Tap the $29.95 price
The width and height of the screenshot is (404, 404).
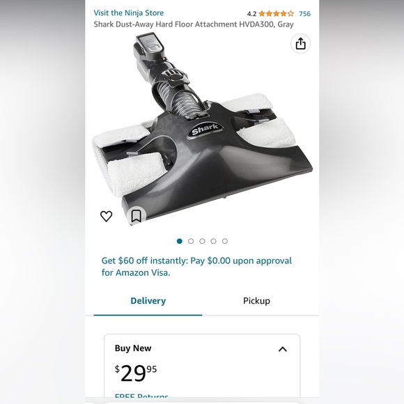tap(136, 373)
